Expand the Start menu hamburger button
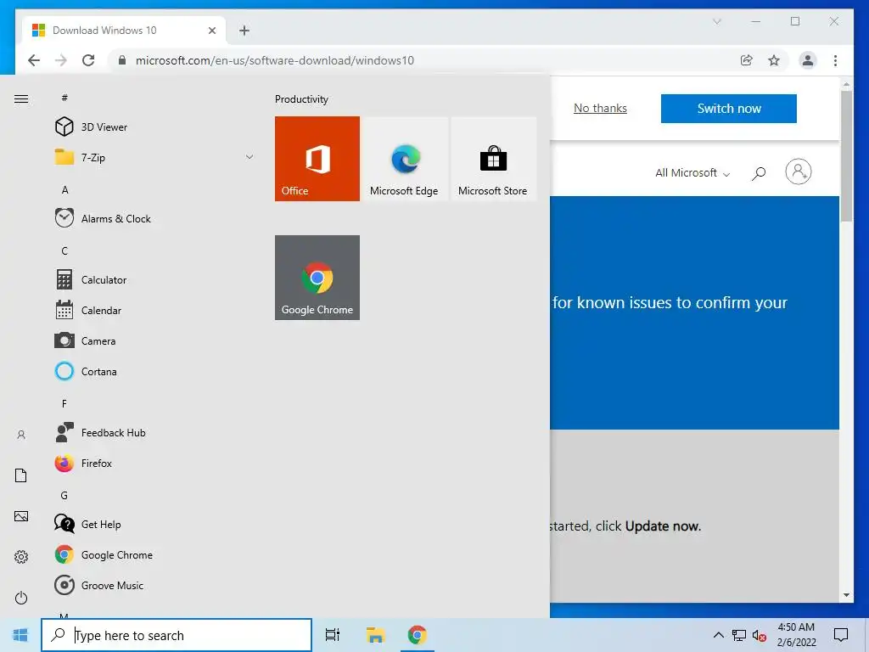This screenshot has height=652, width=869. click(21, 99)
